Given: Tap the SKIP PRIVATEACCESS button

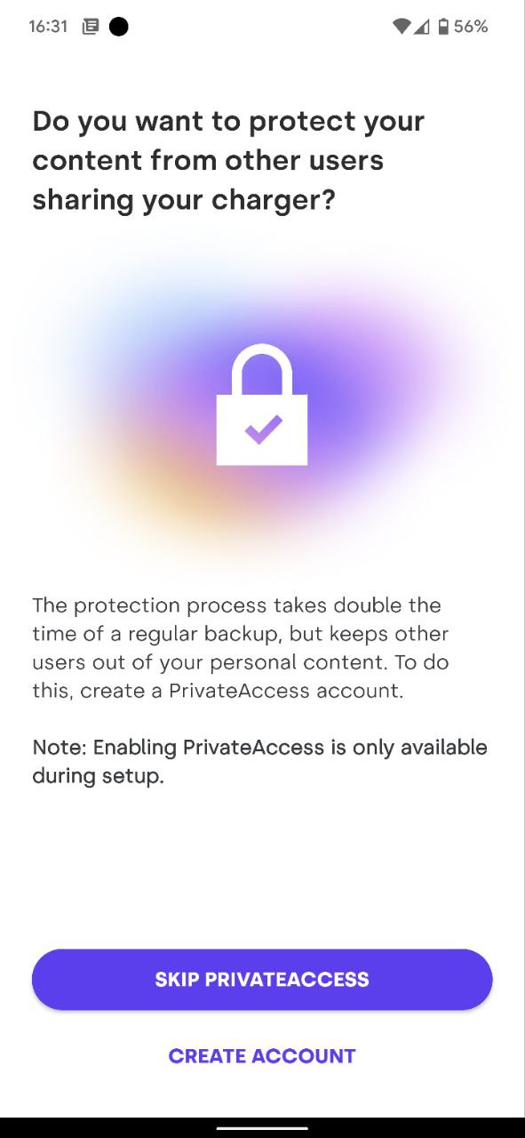Looking at the screenshot, I should 262,979.
